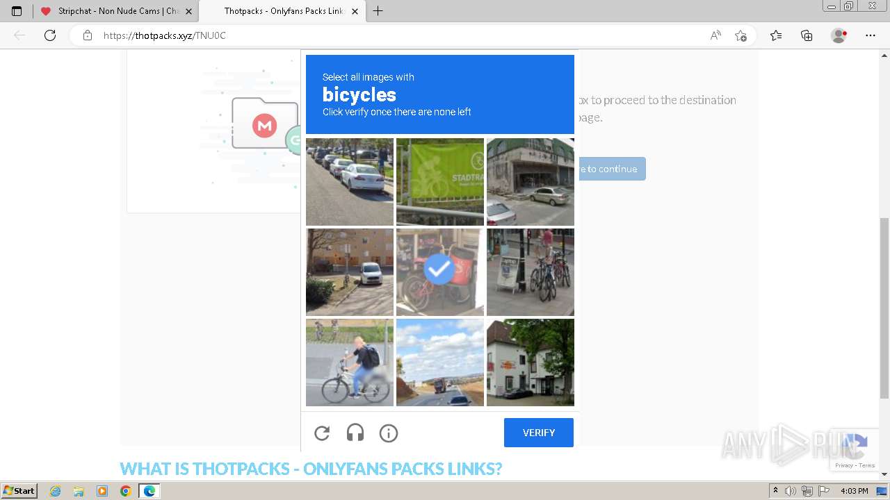Viewport: 890px width, 500px height.
Task: View site security lock info
Action: pos(88,35)
